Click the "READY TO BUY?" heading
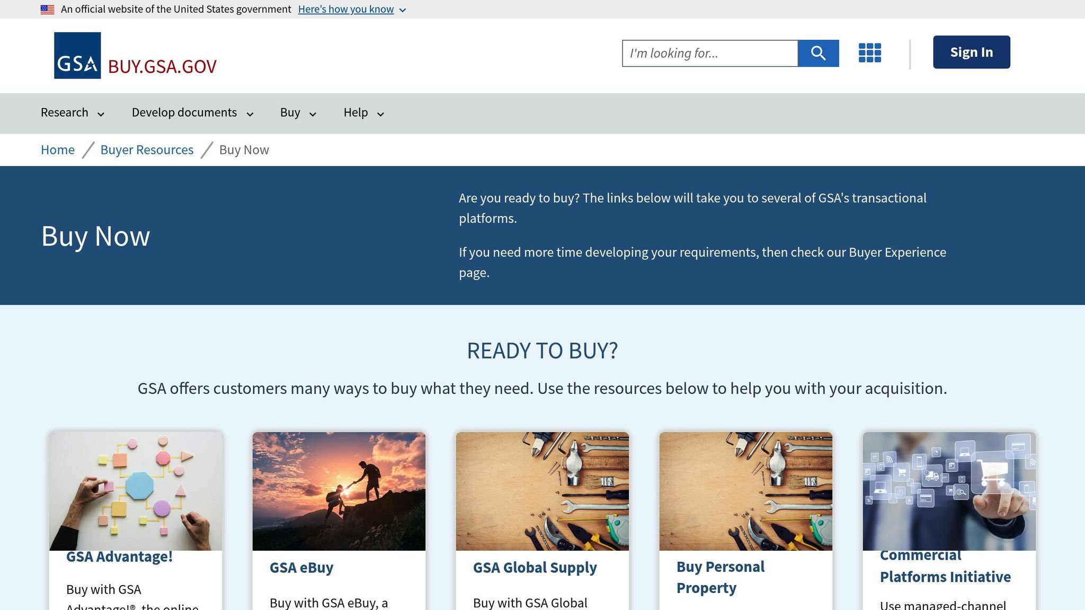This screenshot has height=610, width=1085. (x=542, y=351)
